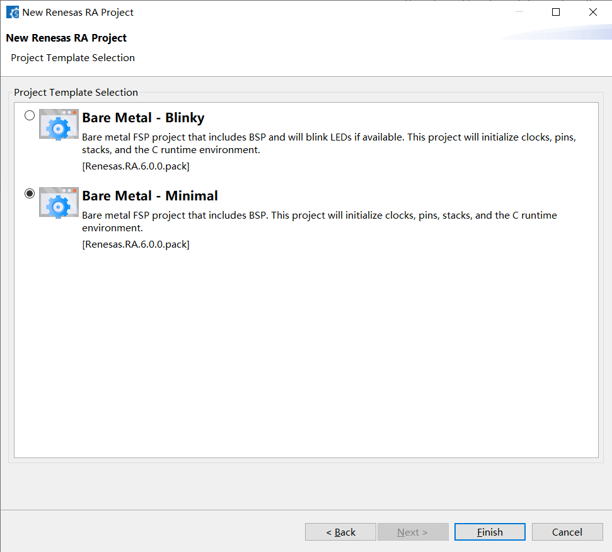Click the bold New Renesas RA Project header
Image resolution: width=612 pixels, height=552 pixels.
(66, 38)
